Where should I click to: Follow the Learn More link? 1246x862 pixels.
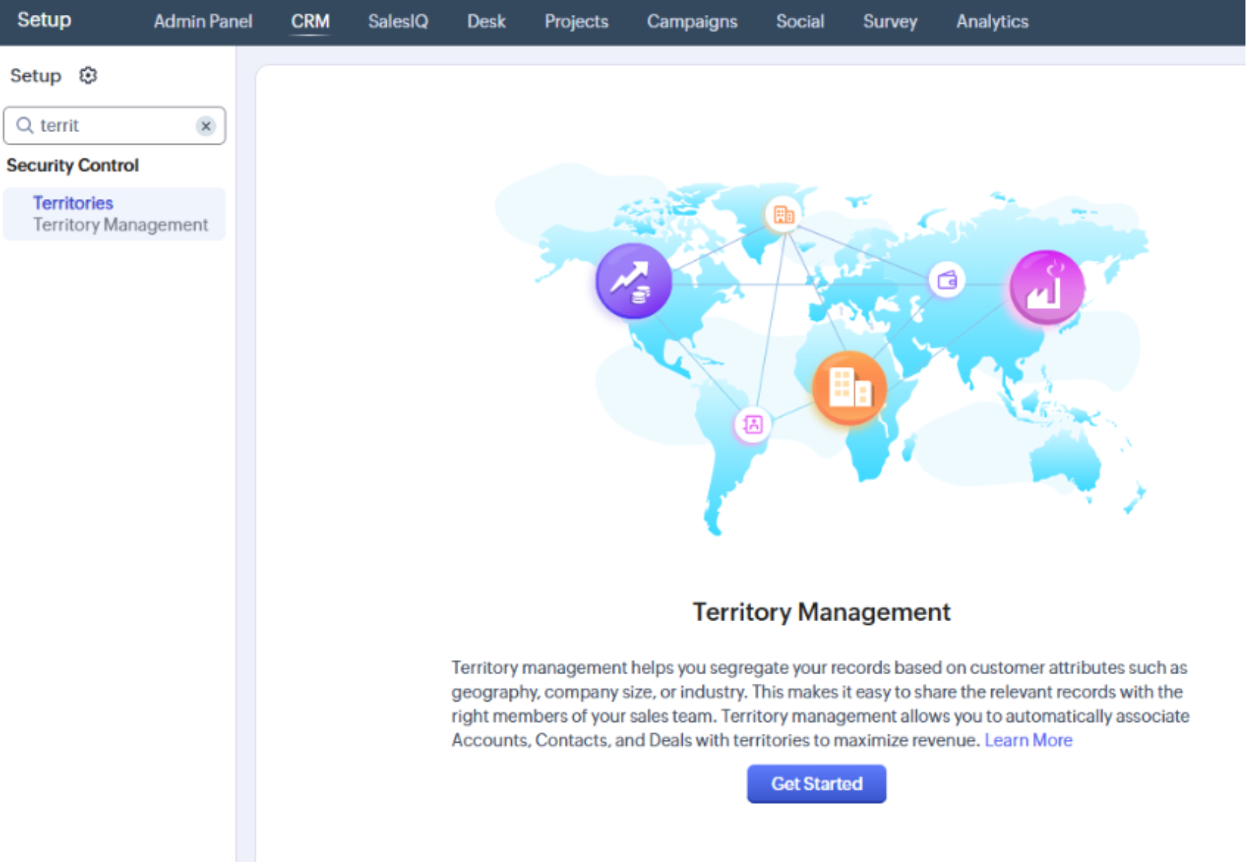coord(1028,740)
